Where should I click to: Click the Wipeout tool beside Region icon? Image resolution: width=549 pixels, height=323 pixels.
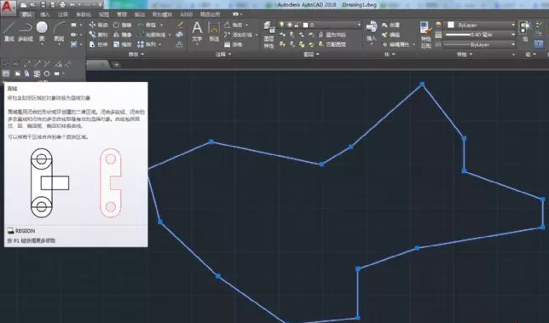[17, 73]
